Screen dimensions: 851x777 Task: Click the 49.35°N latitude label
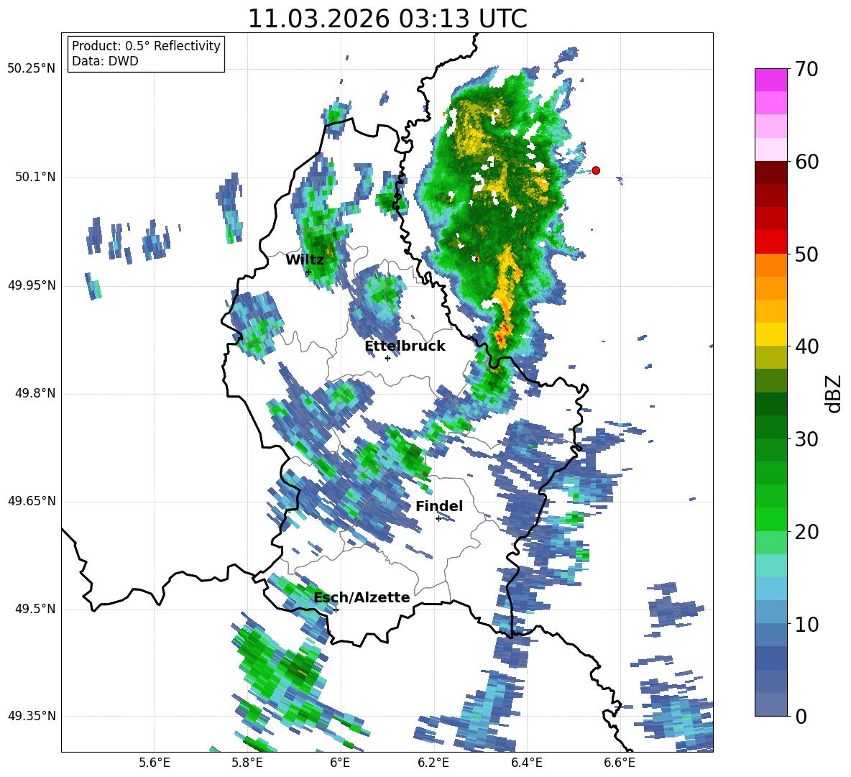[32, 716]
